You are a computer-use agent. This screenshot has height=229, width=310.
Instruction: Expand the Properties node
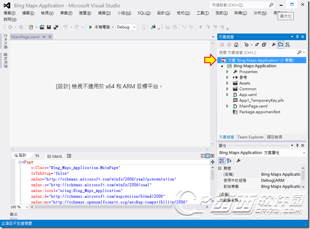227,72
